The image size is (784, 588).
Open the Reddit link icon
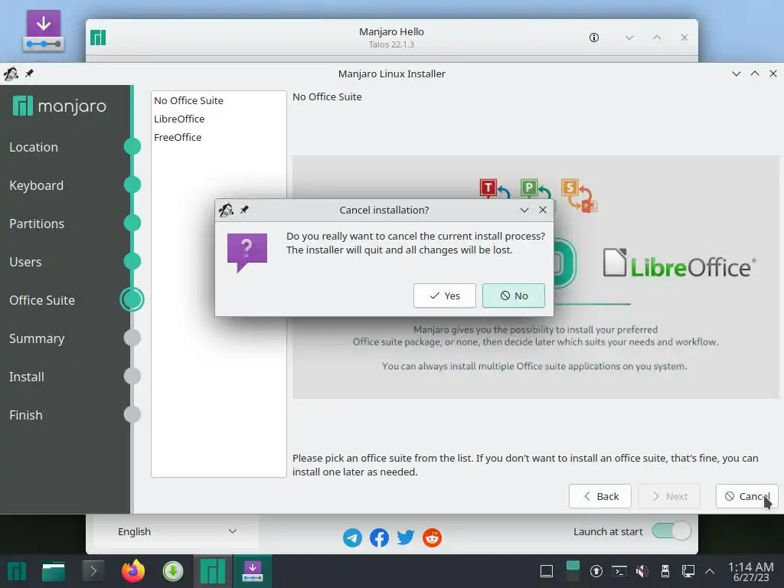432,538
